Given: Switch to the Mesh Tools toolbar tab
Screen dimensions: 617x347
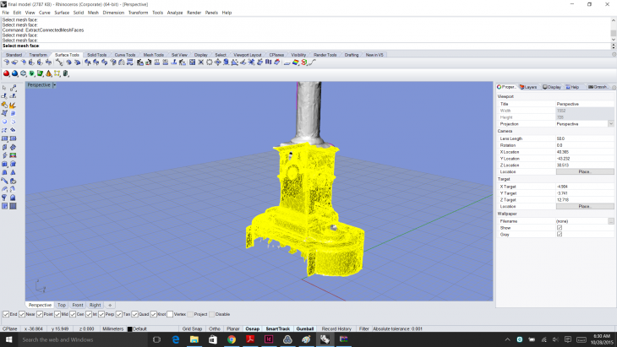Looking at the screenshot, I should pos(153,55).
